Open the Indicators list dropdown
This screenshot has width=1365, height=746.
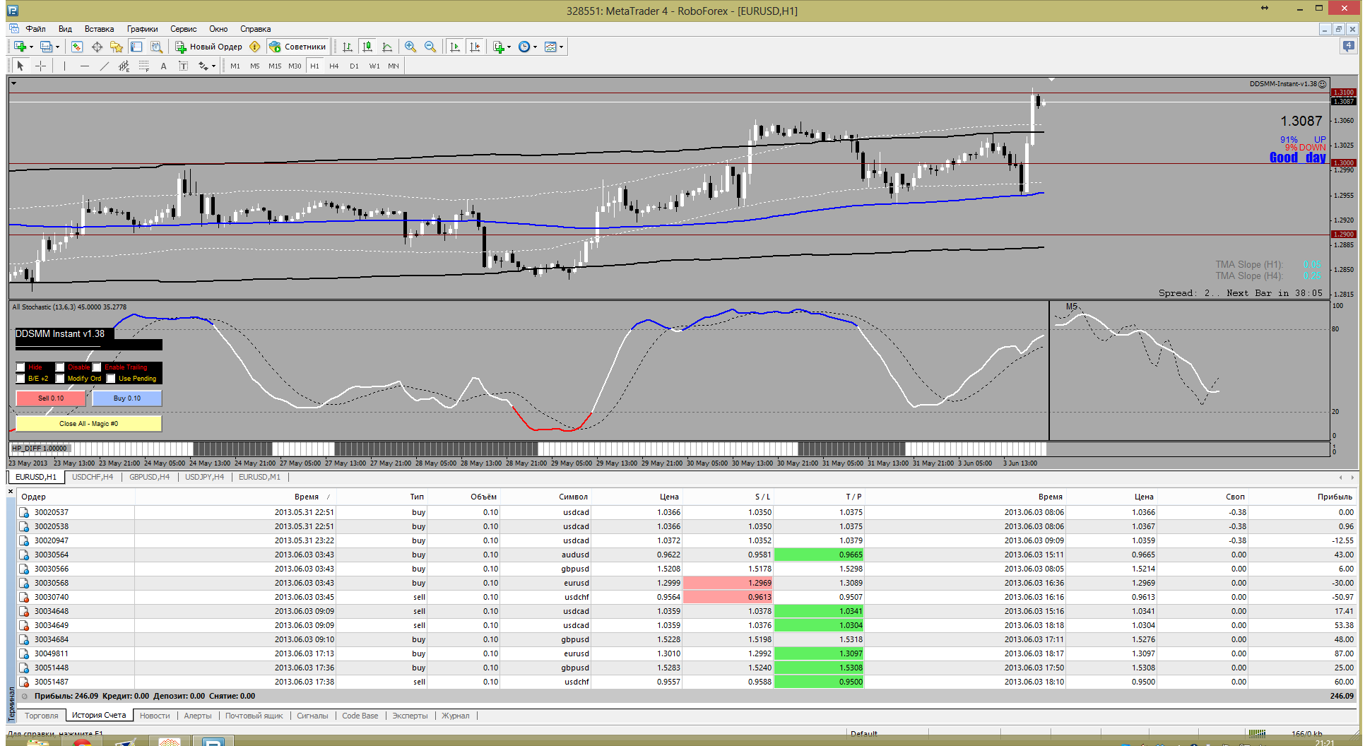tap(509, 47)
